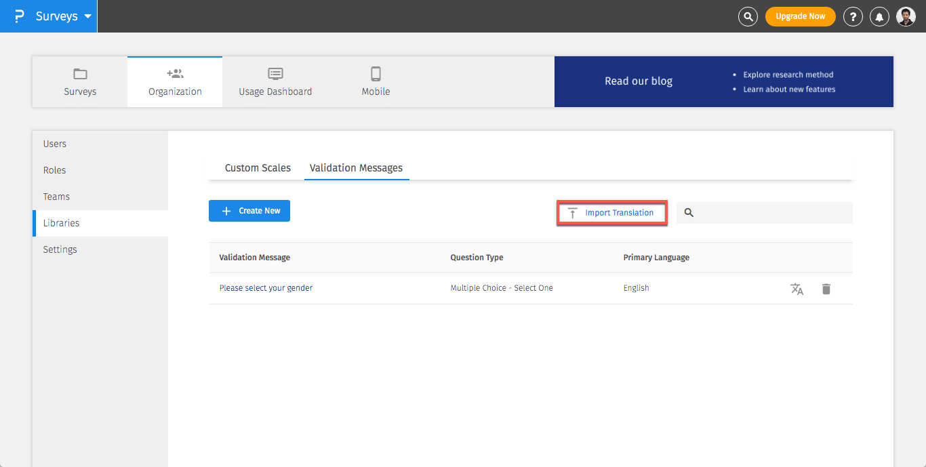Click the QuestionPro logo icon
The image size is (926, 467).
click(x=20, y=16)
